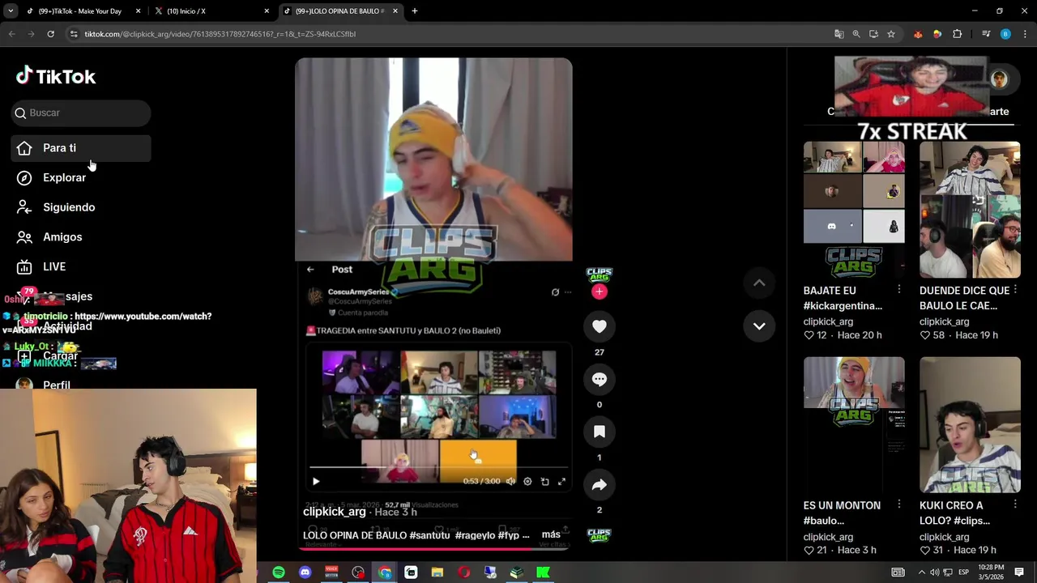Open the Extensions puzzle icon
The width and height of the screenshot is (1037, 583).
[x=958, y=34]
